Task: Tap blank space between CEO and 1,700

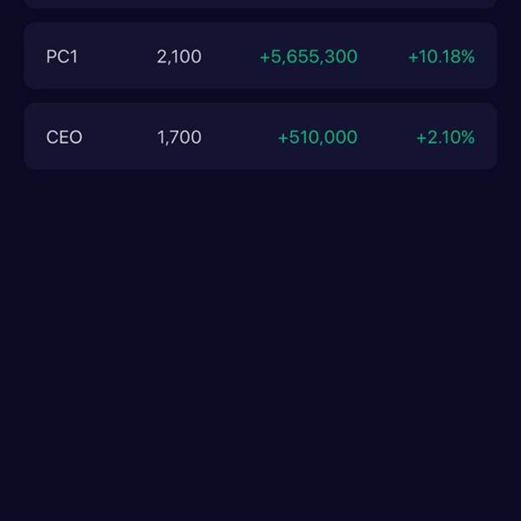Action: (x=120, y=137)
